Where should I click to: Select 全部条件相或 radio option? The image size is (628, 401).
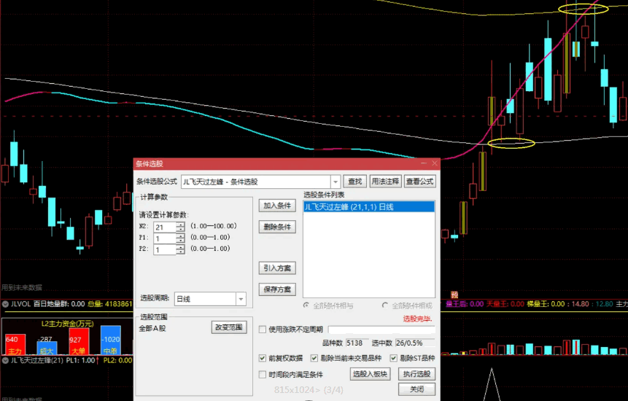[x=385, y=305]
